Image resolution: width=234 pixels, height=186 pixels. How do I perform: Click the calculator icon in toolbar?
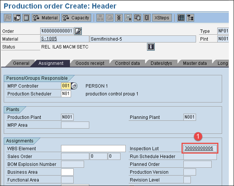[26, 18]
